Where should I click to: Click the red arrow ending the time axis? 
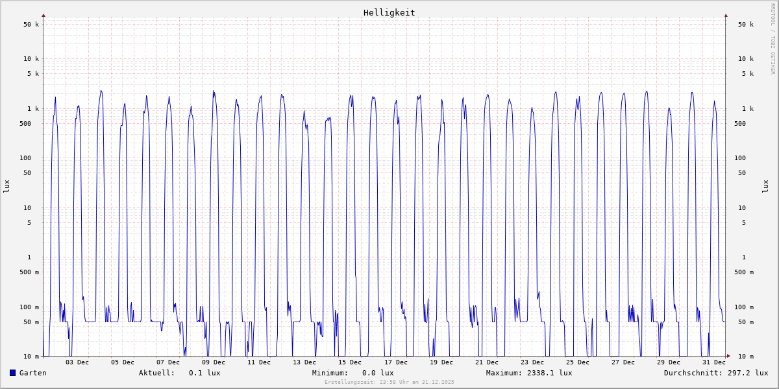point(728,356)
